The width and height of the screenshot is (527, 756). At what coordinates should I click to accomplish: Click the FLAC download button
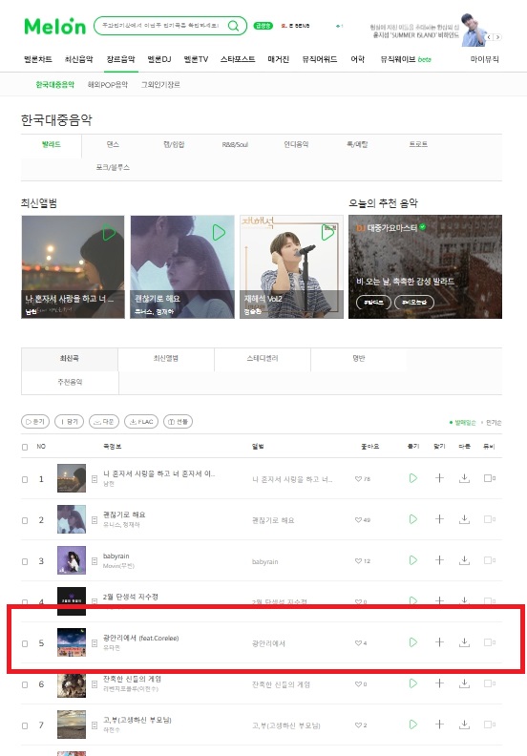(x=141, y=421)
